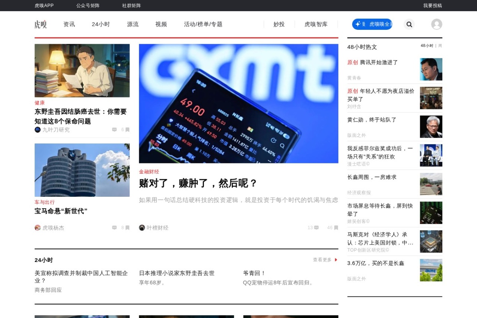Bookmark the 东野圭吾 article
This screenshot has width=477, height=318.
(127, 130)
